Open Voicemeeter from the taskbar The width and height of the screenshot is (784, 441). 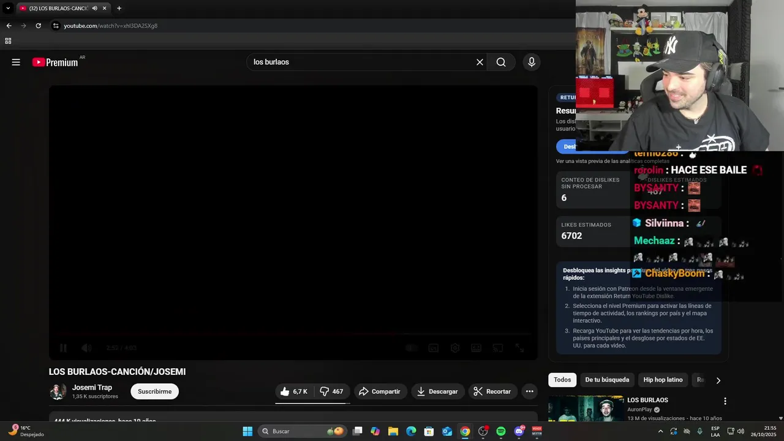[537, 431]
